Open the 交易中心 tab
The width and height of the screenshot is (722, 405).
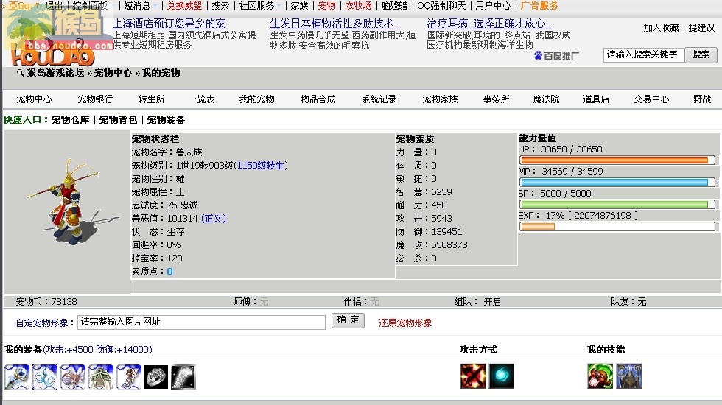pyautogui.click(x=651, y=99)
